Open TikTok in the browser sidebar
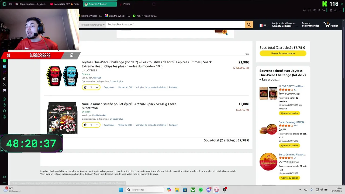 coord(4,78)
